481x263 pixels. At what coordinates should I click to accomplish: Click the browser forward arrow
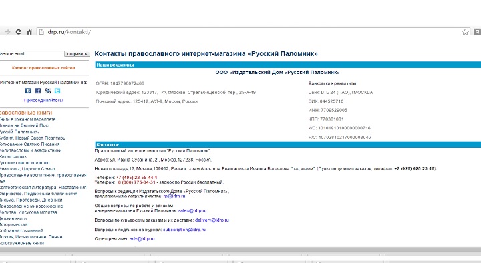7,32
